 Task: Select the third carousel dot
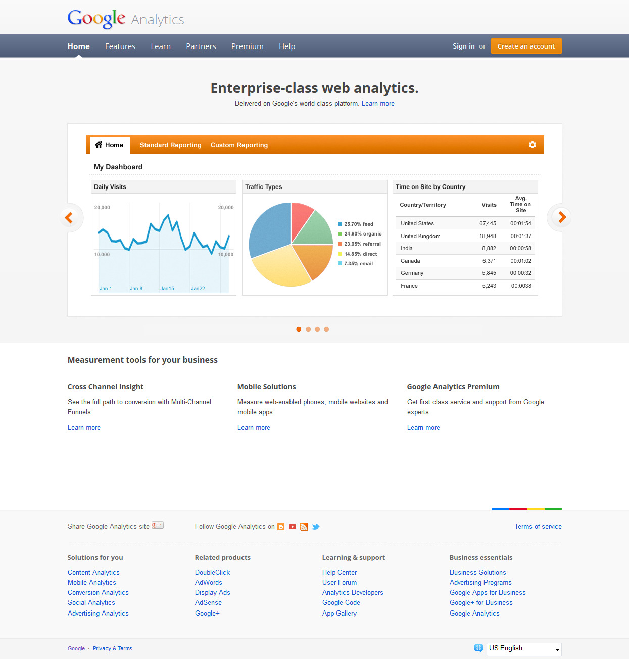[x=317, y=329]
